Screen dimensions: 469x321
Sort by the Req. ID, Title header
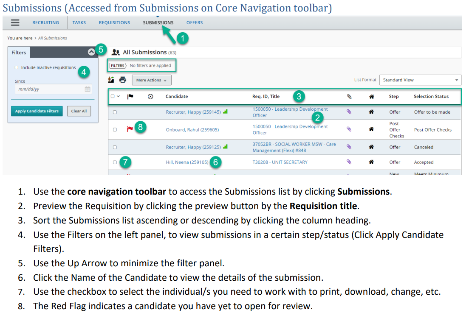[266, 96]
